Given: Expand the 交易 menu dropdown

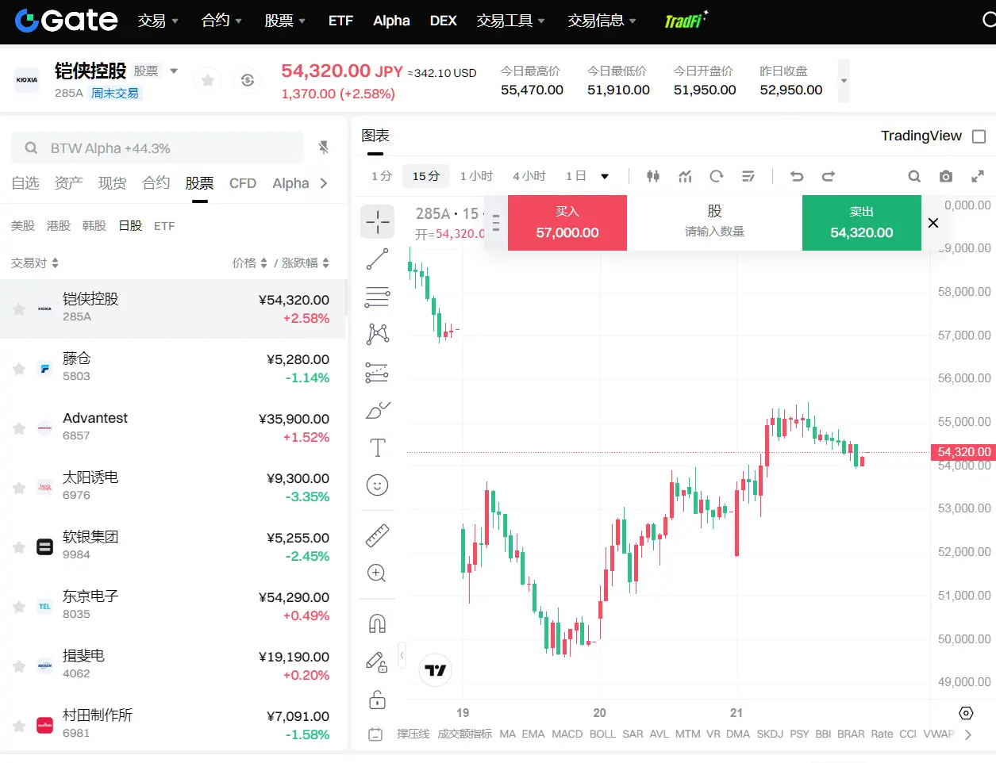Looking at the screenshot, I should tap(158, 21).
